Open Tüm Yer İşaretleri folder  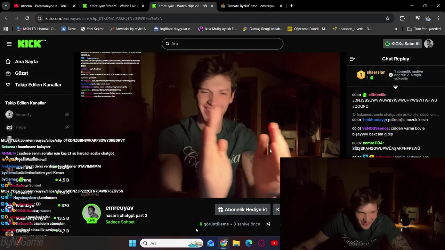pyautogui.click(x=424, y=29)
